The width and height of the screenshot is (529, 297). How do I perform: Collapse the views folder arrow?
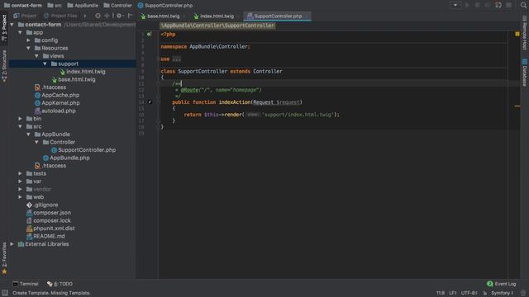[36, 56]
